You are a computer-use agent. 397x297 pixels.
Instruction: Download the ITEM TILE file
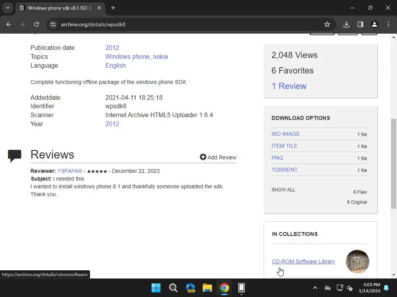pos(284,146)
